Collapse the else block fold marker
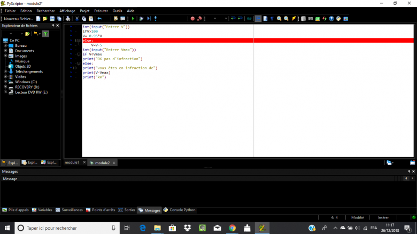The image size is (417, 234). click(x=79, y=41)
